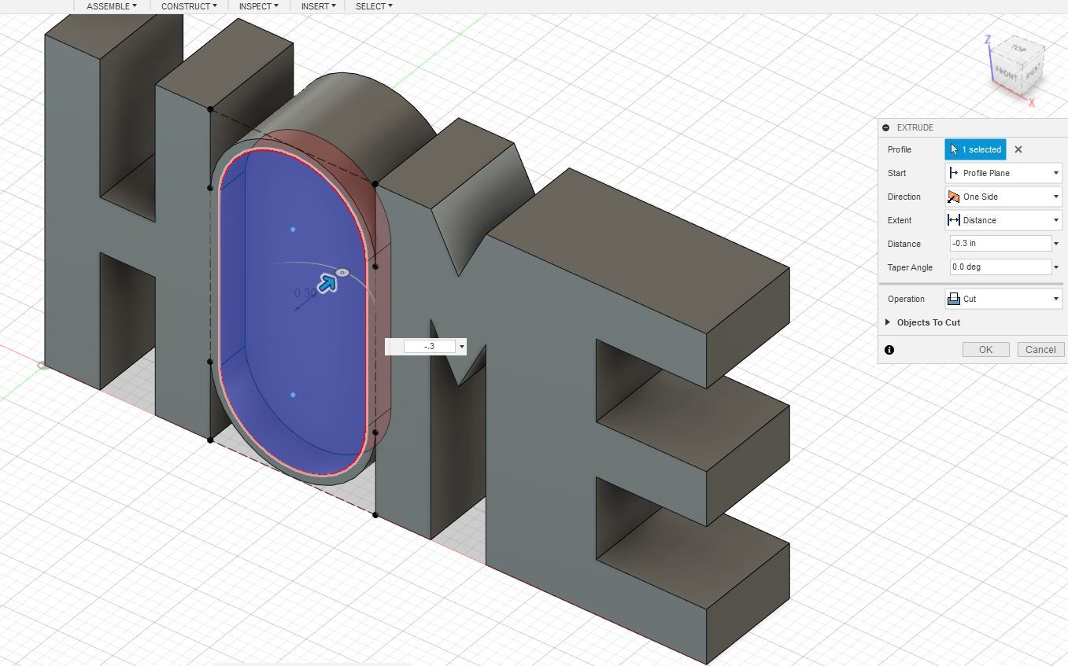Image resolution: width=1068 pixels, height=666 pixels.
Task: Click the blue extrude distance arrow manipulator
Action: pos(327,283)
